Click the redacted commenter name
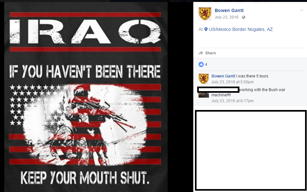 pos(218,90)
